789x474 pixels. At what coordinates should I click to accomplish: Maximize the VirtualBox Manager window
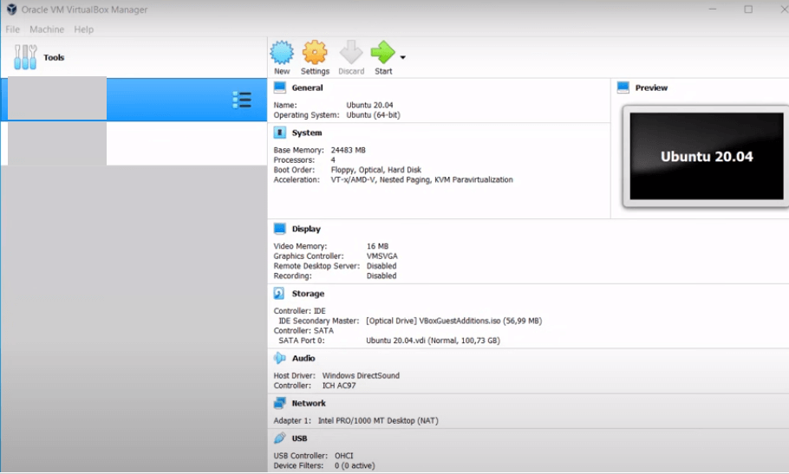click(748, 9)
